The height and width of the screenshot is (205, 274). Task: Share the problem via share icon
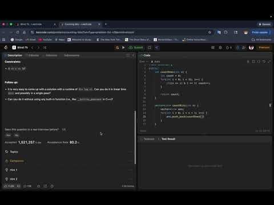45,186
